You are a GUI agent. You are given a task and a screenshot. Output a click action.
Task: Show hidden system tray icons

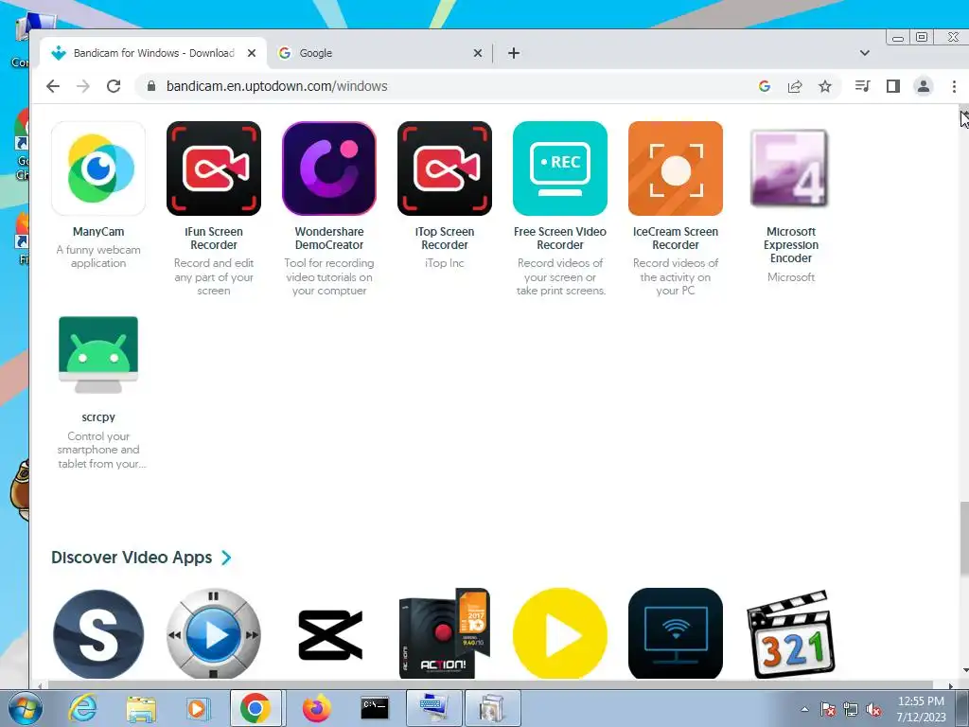click(x=804, y=710)
